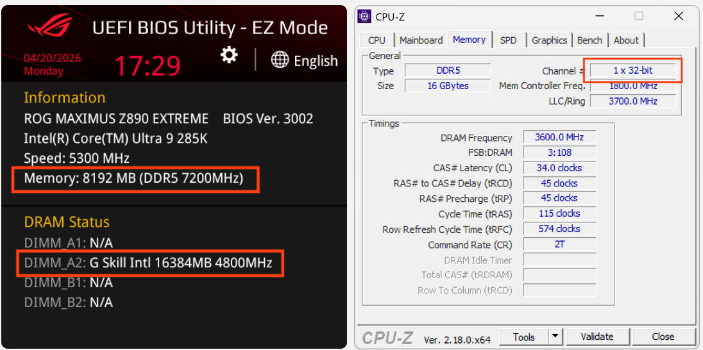Click the maximize button of CPU-Z
Viewport: 703px width, 350px height.
pyautogui.click(x=639, y=16)
